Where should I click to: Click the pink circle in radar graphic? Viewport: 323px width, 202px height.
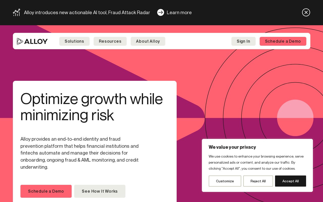click(295, 118)
